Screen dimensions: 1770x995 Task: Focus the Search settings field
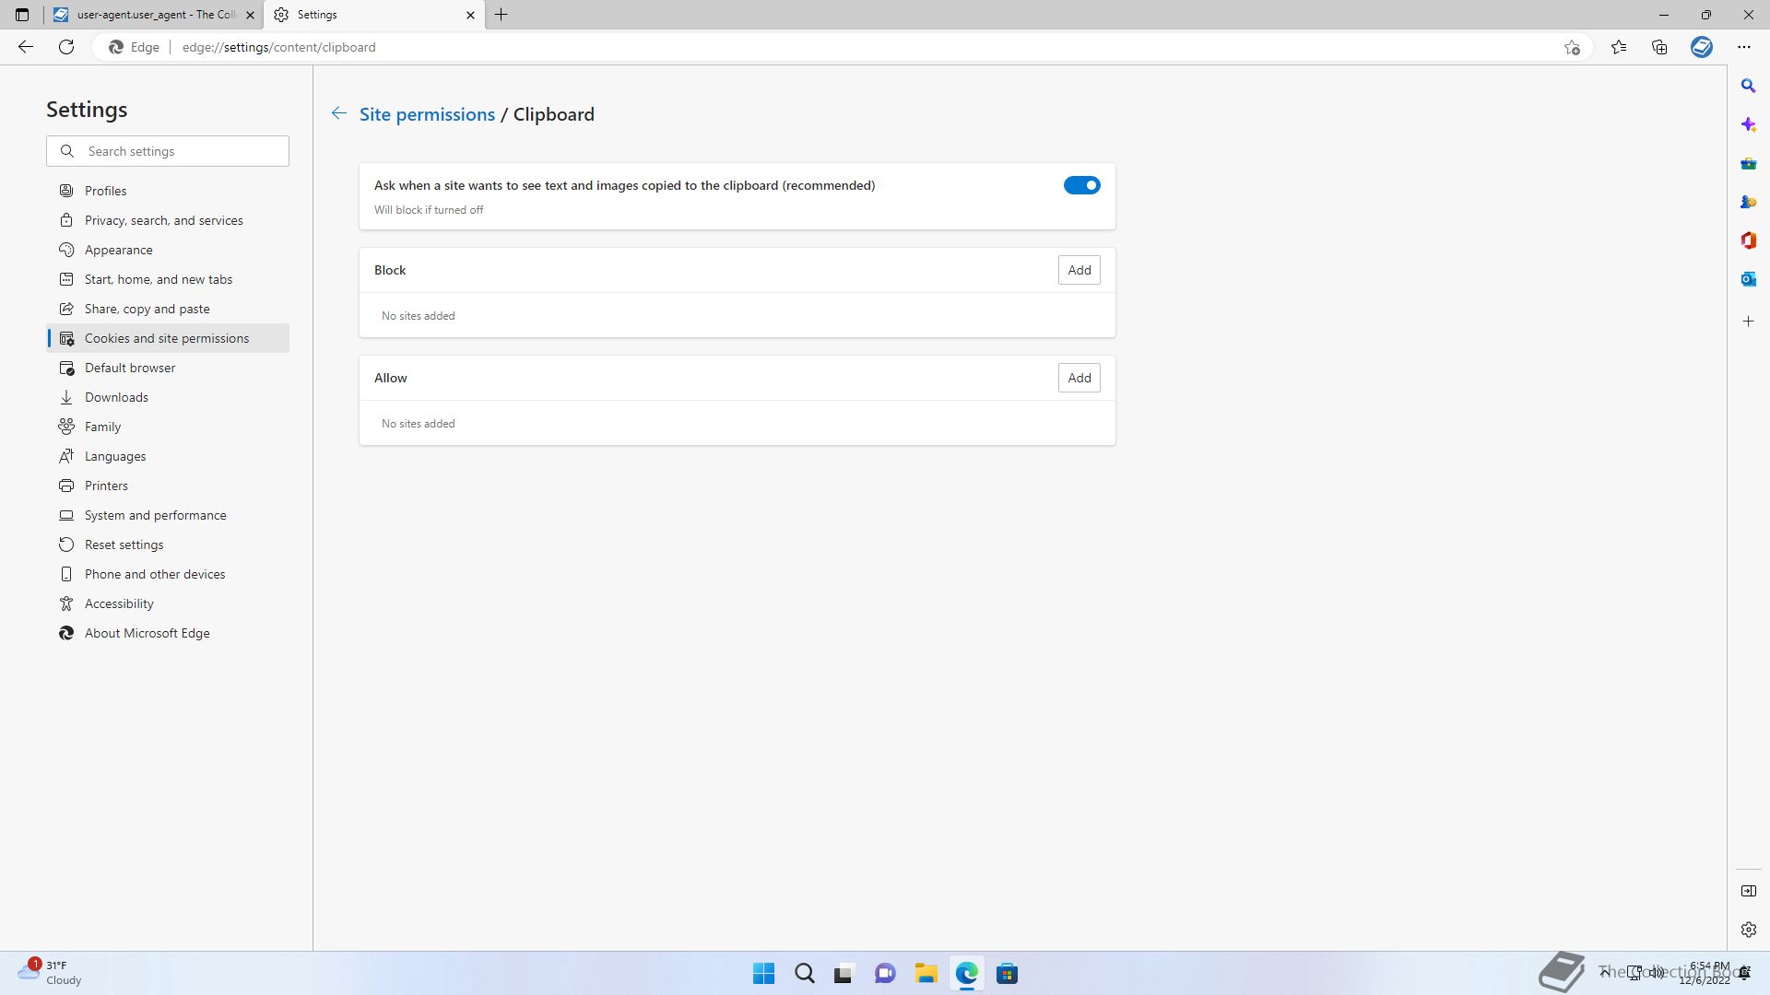pyautogui.click(x=168, y=151)
